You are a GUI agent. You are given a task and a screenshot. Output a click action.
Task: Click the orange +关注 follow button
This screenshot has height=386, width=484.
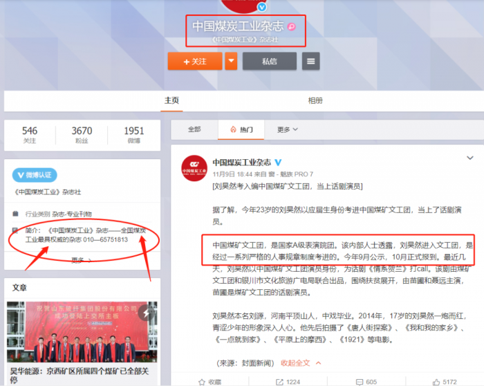pyautogui.click(x=195, y=61)
